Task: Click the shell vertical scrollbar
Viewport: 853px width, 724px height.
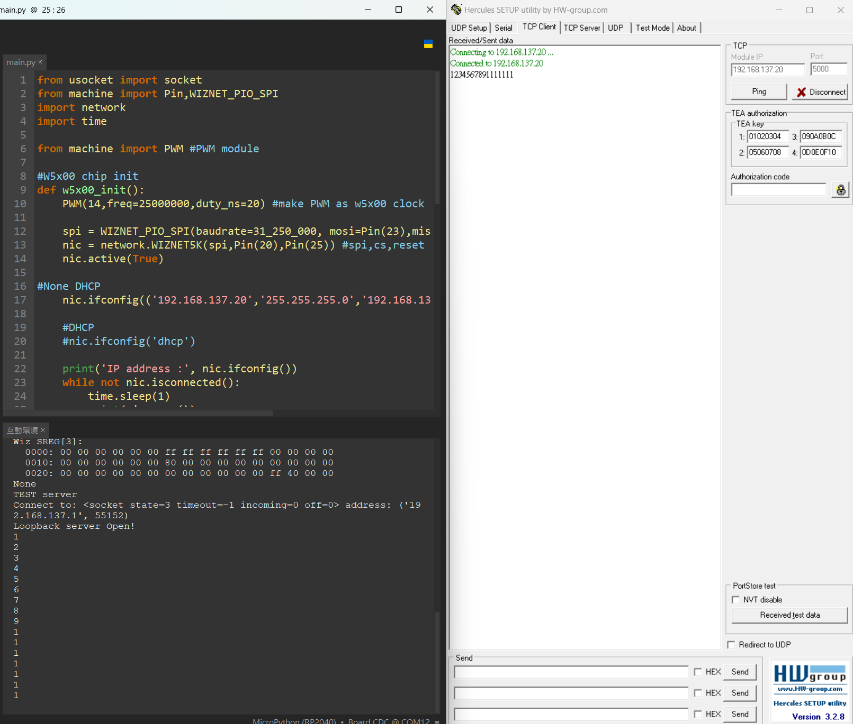Action: [437, 662]
